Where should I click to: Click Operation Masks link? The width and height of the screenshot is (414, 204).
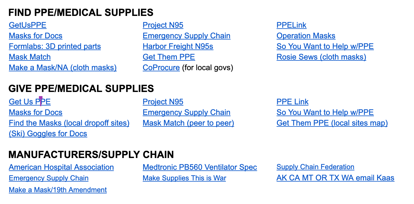pos(306,36)
